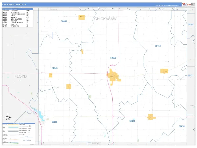Viewport: 197px width, 148px height.
Task: Click ZIP code label 50658 on map
Action: (54, 122)
